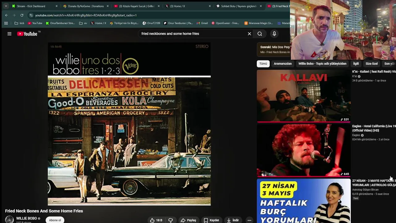Open Eagles Hotel California video thumbnail
Screen dimensions: 396x223
click(303, 150)
